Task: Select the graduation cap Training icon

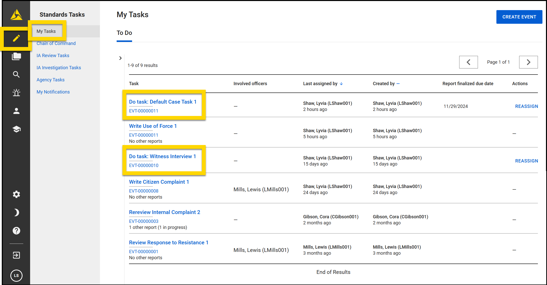Action: (16, 129)
